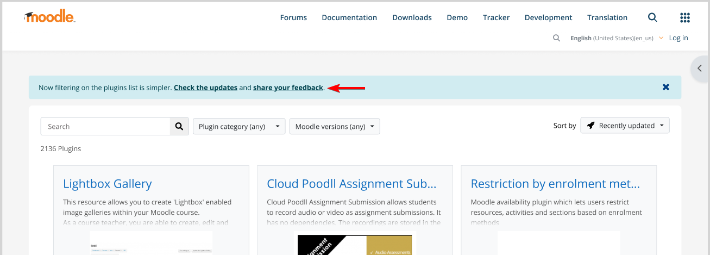Open Translation in top navigation
Viewport: 710px width, 255px height.
pyautogui.click(x=607, y=17)
